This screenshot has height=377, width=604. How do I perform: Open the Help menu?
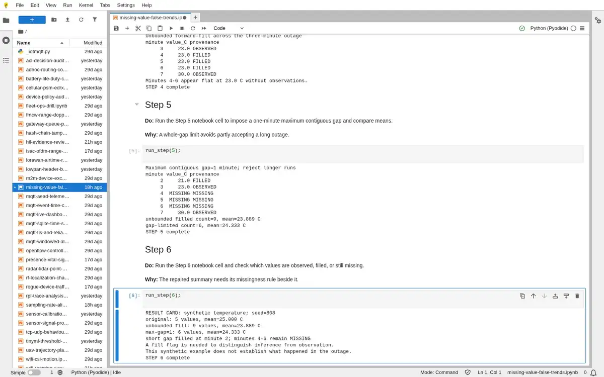coord(146,5)
